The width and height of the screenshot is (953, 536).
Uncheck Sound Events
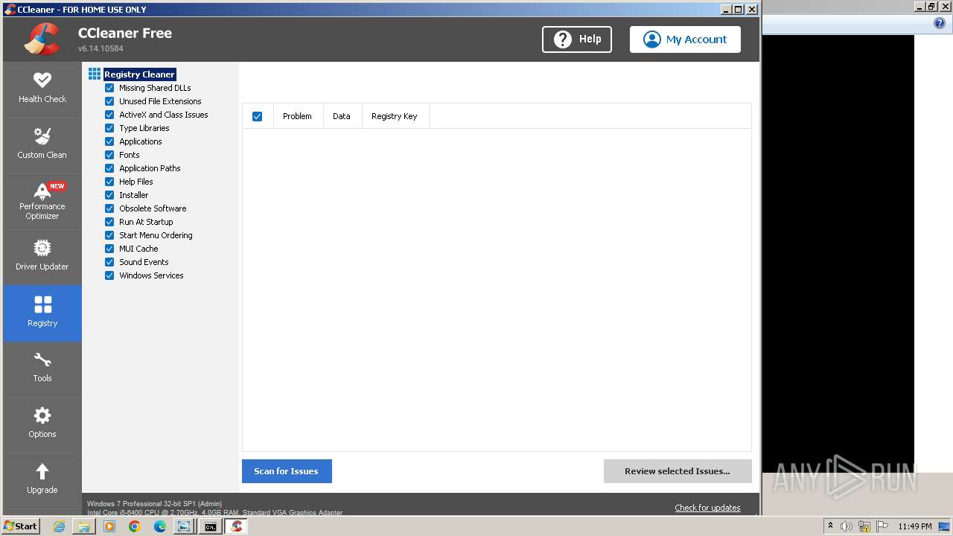pyautogui.click(x=109, y=262)
